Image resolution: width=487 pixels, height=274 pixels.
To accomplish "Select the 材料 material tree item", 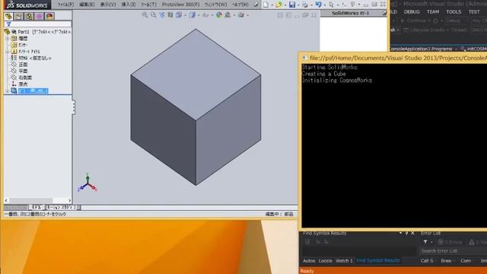I will (31, 58).
